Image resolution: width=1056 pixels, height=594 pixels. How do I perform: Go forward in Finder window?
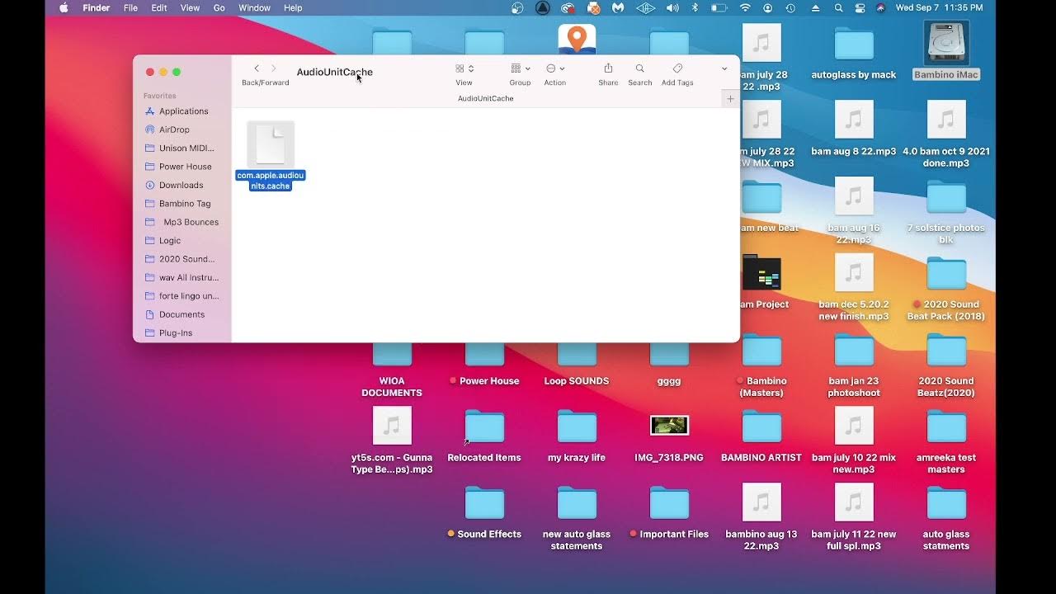(274, 68)
